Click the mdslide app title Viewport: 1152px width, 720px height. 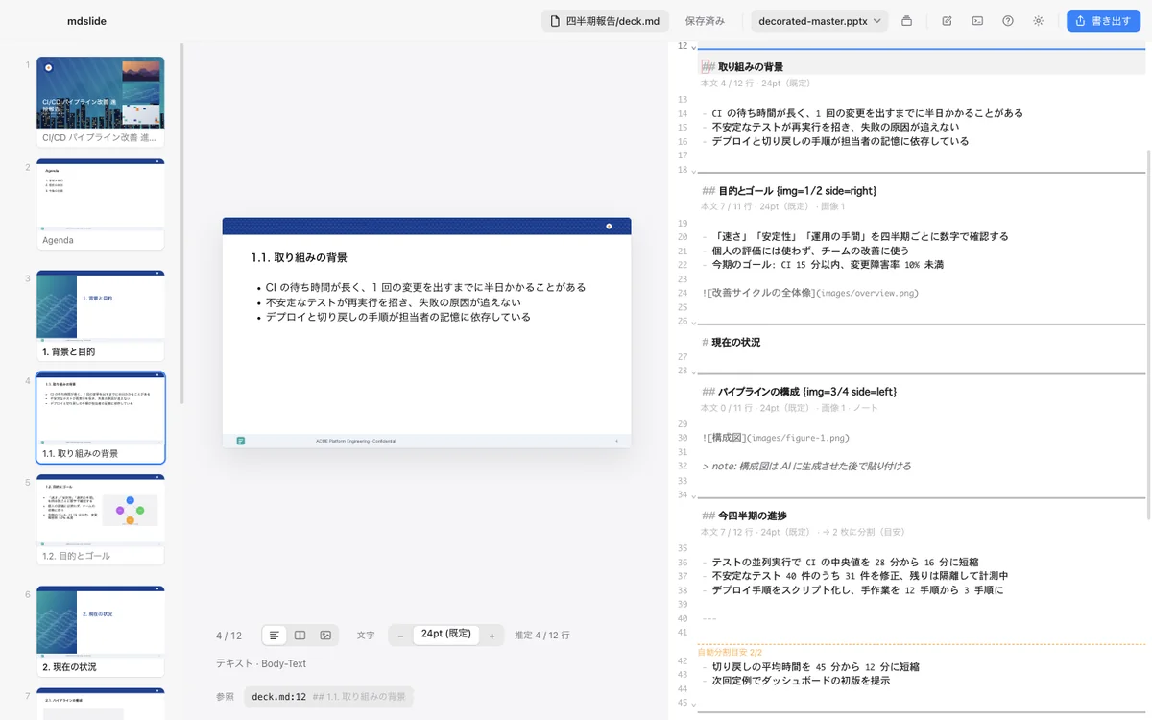87,21
